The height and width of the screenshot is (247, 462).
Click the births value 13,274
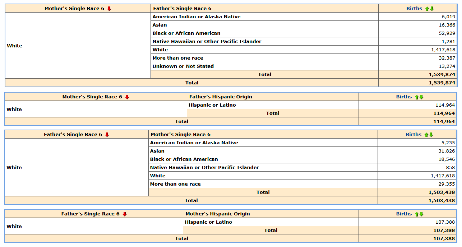447,66
